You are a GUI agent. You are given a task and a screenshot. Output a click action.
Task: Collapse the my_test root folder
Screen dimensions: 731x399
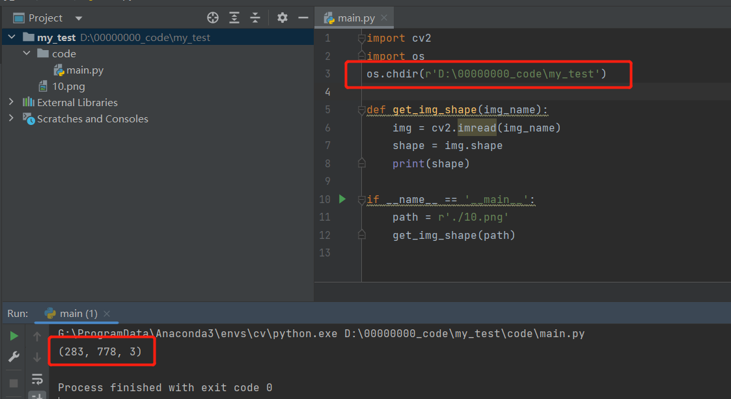[12, 38]
